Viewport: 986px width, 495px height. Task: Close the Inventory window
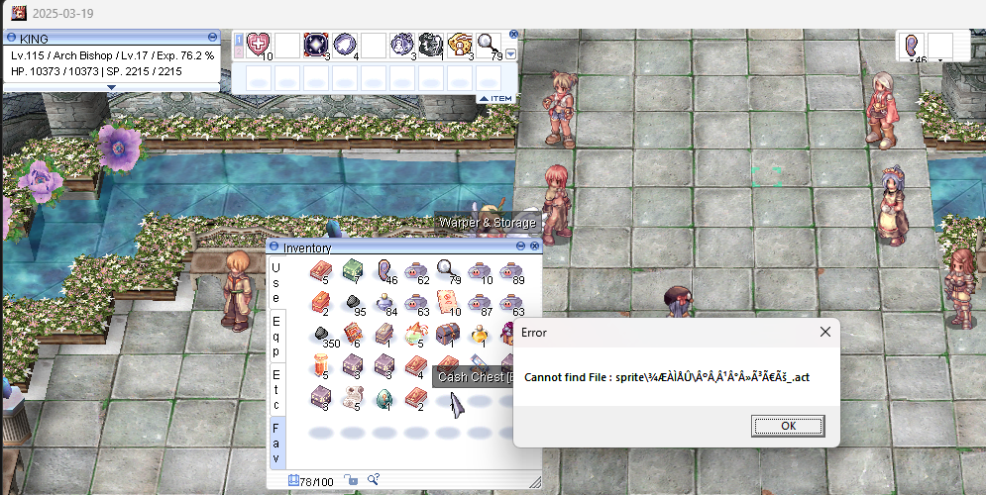pyautogui.click(x=534, y=247)
